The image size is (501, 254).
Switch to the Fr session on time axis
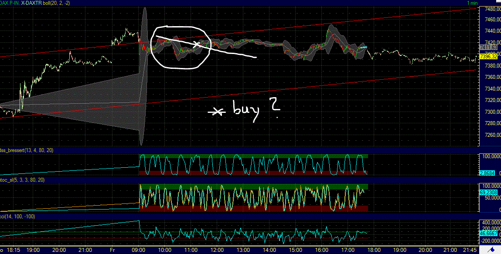pos(113,250)
